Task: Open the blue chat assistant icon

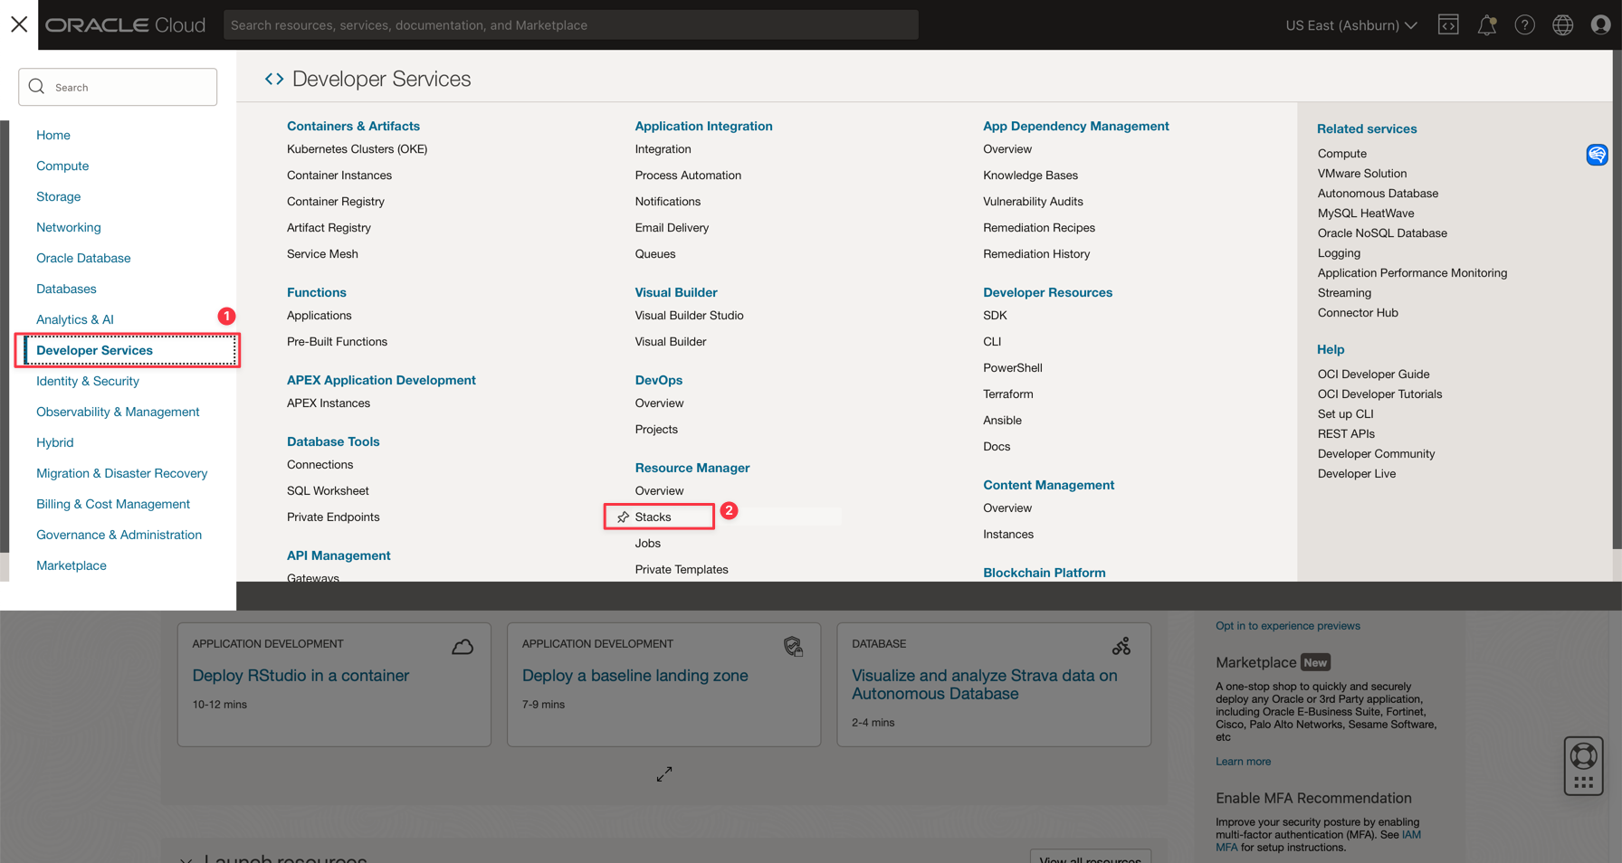Action: (1597, 155)
